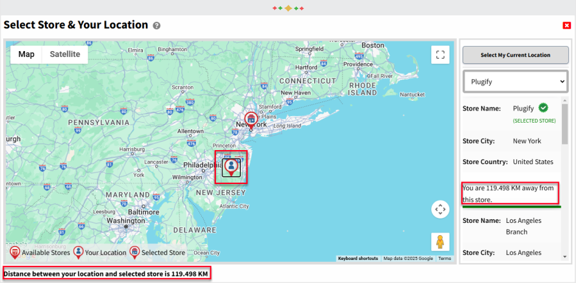Click the Your Location map pin
Viewport: 576px width, 283px height.
[x=231, y=166]
